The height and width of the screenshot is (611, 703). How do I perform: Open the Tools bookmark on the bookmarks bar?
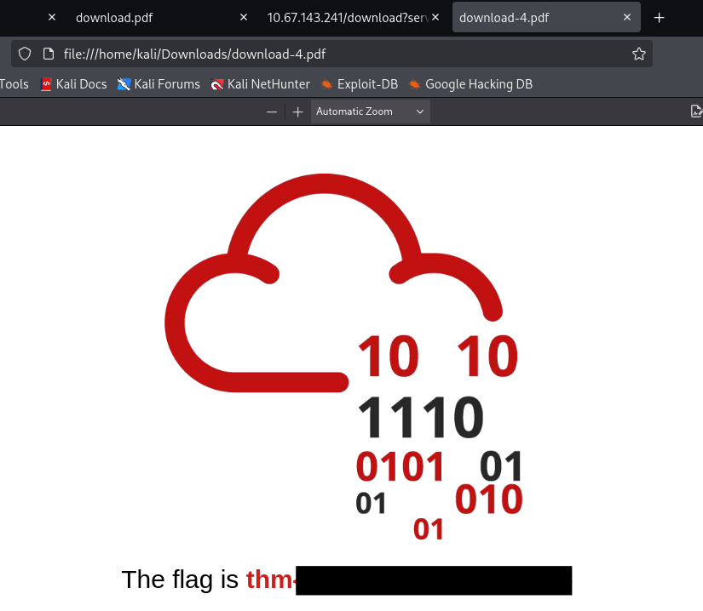[x=14, y=84]
